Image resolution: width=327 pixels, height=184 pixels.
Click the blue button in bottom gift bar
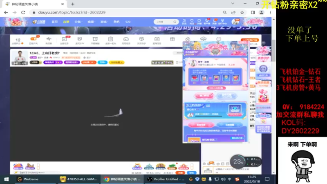click(191, 173)
